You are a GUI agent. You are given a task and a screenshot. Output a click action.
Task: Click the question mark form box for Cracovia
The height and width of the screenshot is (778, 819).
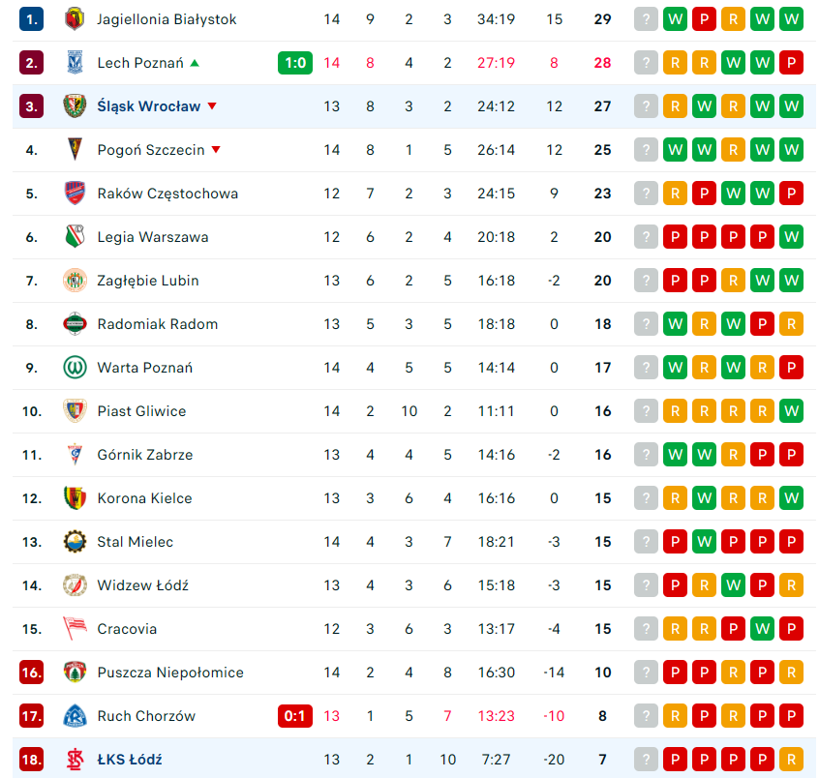click(x=646, y=629)
